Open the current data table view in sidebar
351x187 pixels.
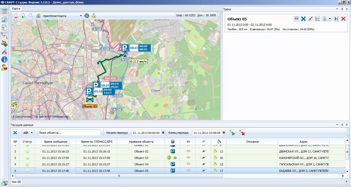pyautogui.click(x=4, y=12)
